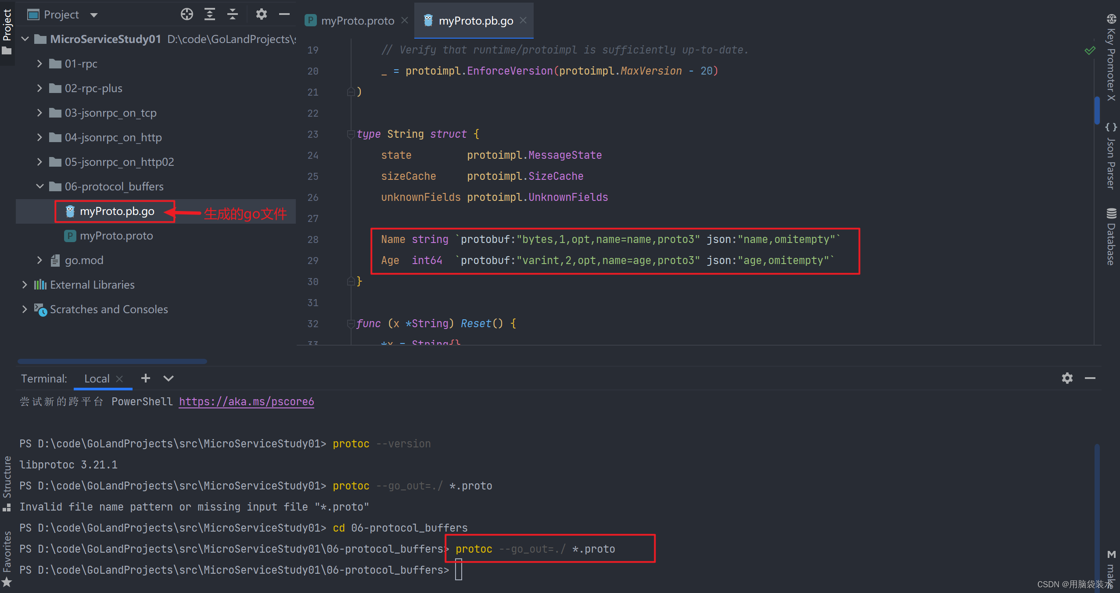Expand Scratches and Consoles node
The image size is (1120, 593).
(x=25, y=309)
